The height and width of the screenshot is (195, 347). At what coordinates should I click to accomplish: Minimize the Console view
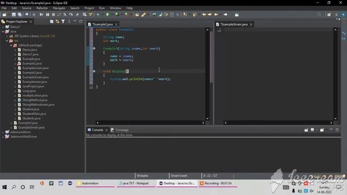331,129
